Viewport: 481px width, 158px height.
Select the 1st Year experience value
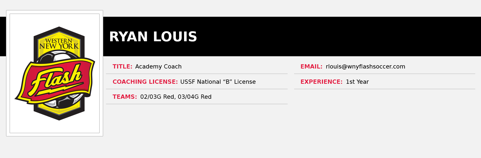357,82
